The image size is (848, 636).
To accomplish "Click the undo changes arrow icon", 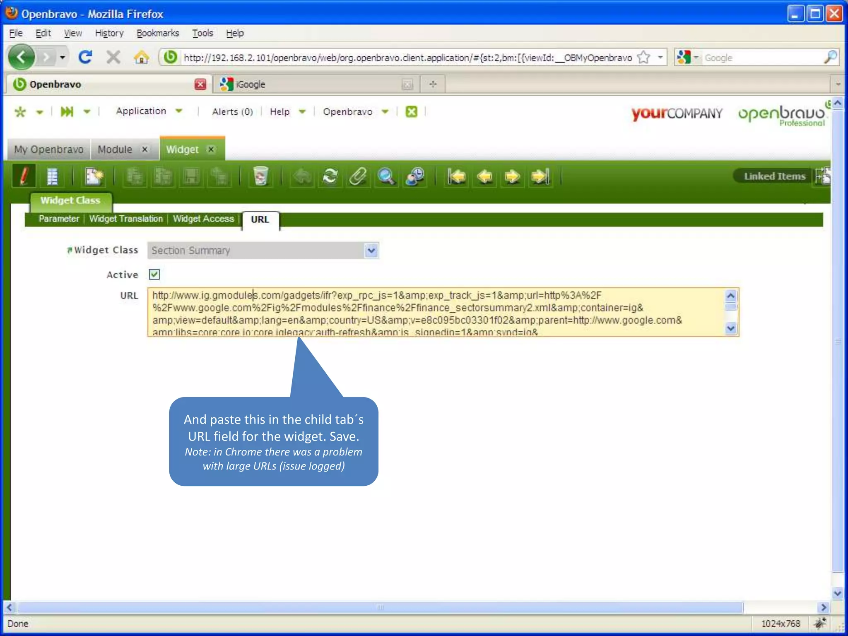I will [x=302, y=176].
